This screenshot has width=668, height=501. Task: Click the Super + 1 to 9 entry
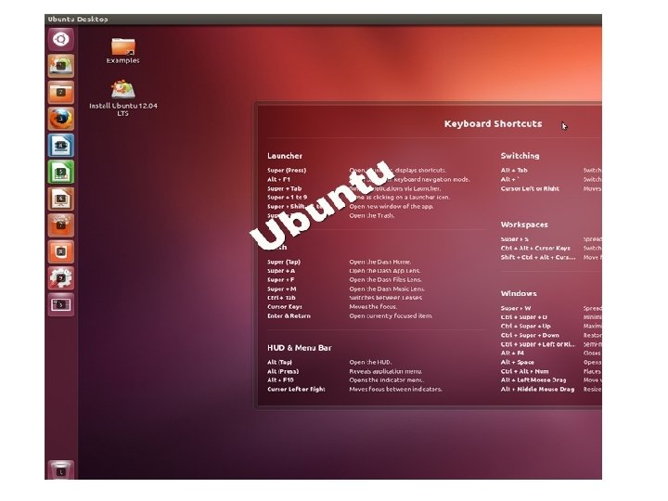[x=287, y=198]
